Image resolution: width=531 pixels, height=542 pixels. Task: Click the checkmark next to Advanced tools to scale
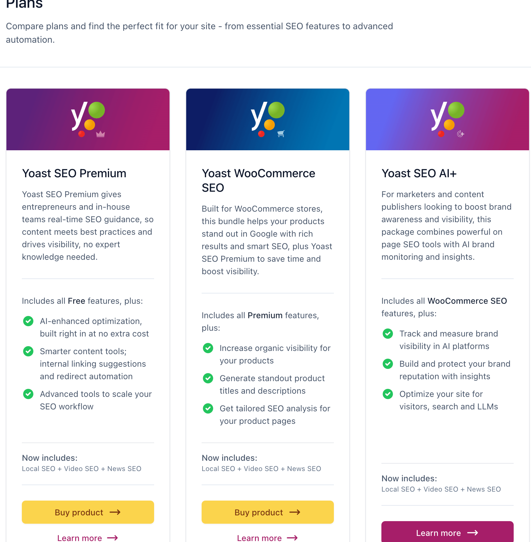point(28,394)
